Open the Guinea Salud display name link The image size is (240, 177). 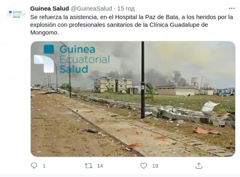(x=50, y=9)
